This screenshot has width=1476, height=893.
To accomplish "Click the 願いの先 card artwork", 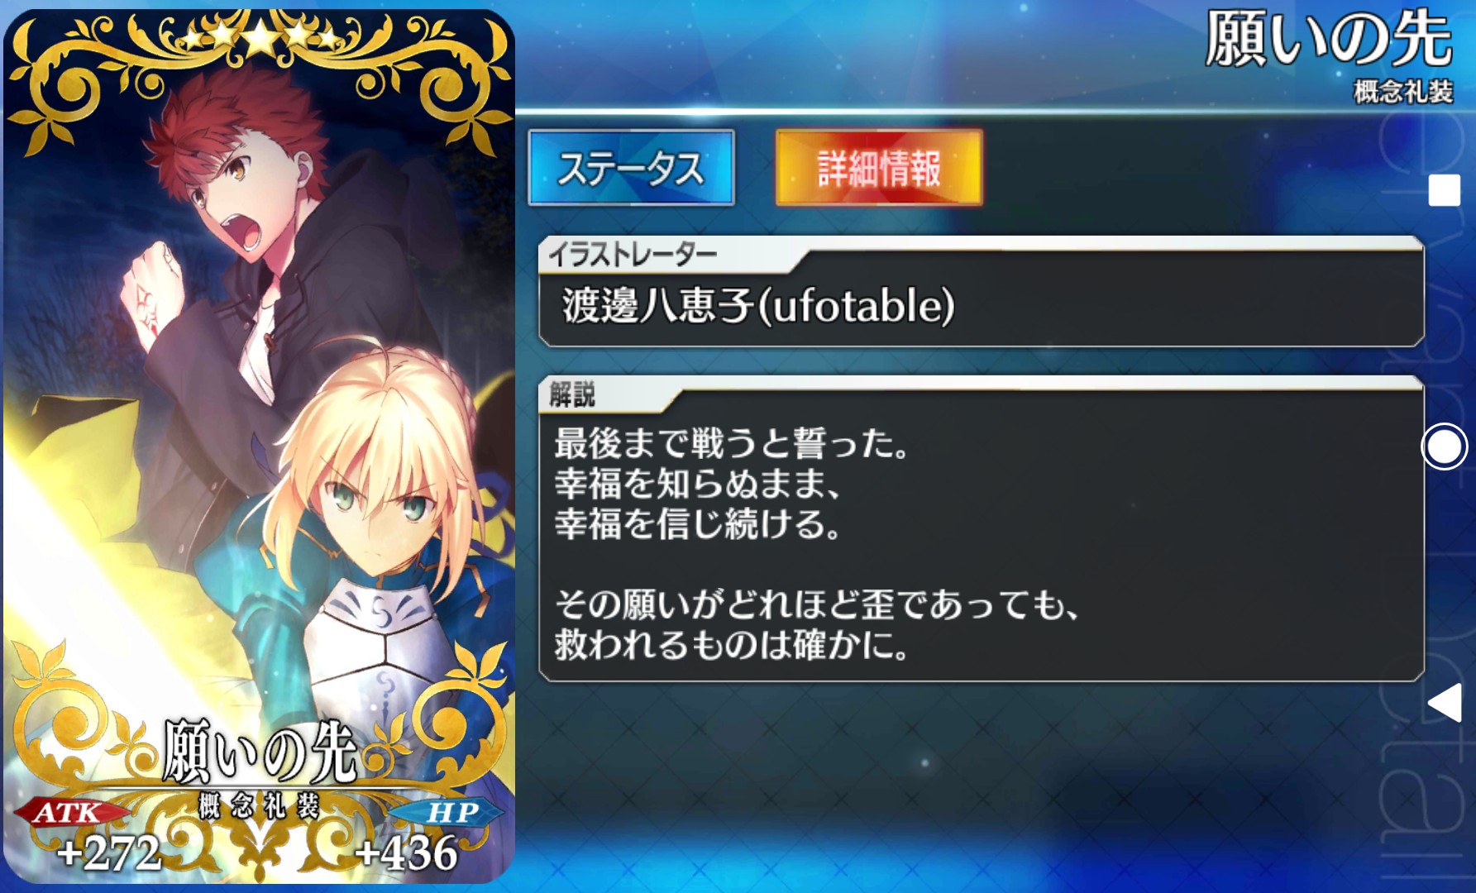I will 259,446.
